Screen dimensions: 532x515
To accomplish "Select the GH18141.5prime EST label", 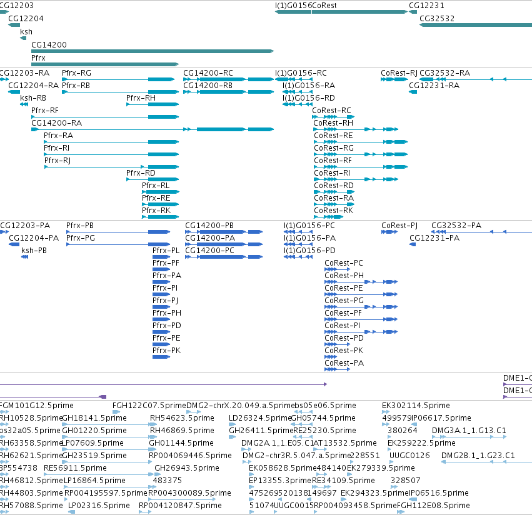I will pyautogui.click(x=94, y=418).
